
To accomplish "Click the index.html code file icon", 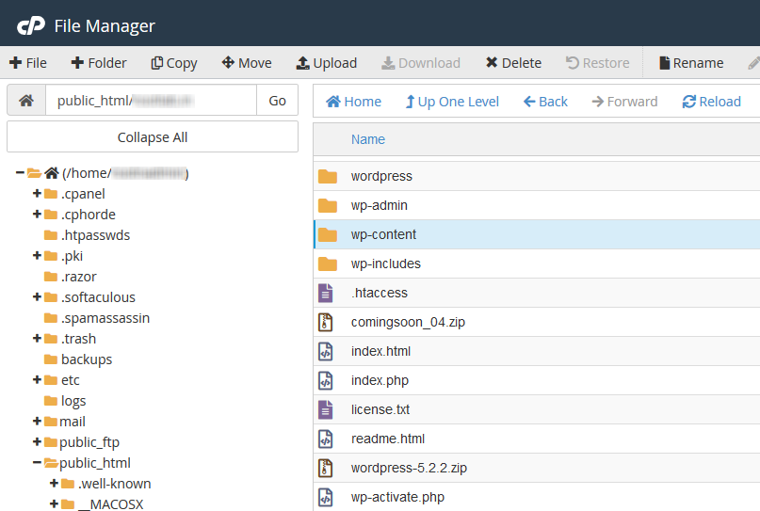I will coord(326,351).
